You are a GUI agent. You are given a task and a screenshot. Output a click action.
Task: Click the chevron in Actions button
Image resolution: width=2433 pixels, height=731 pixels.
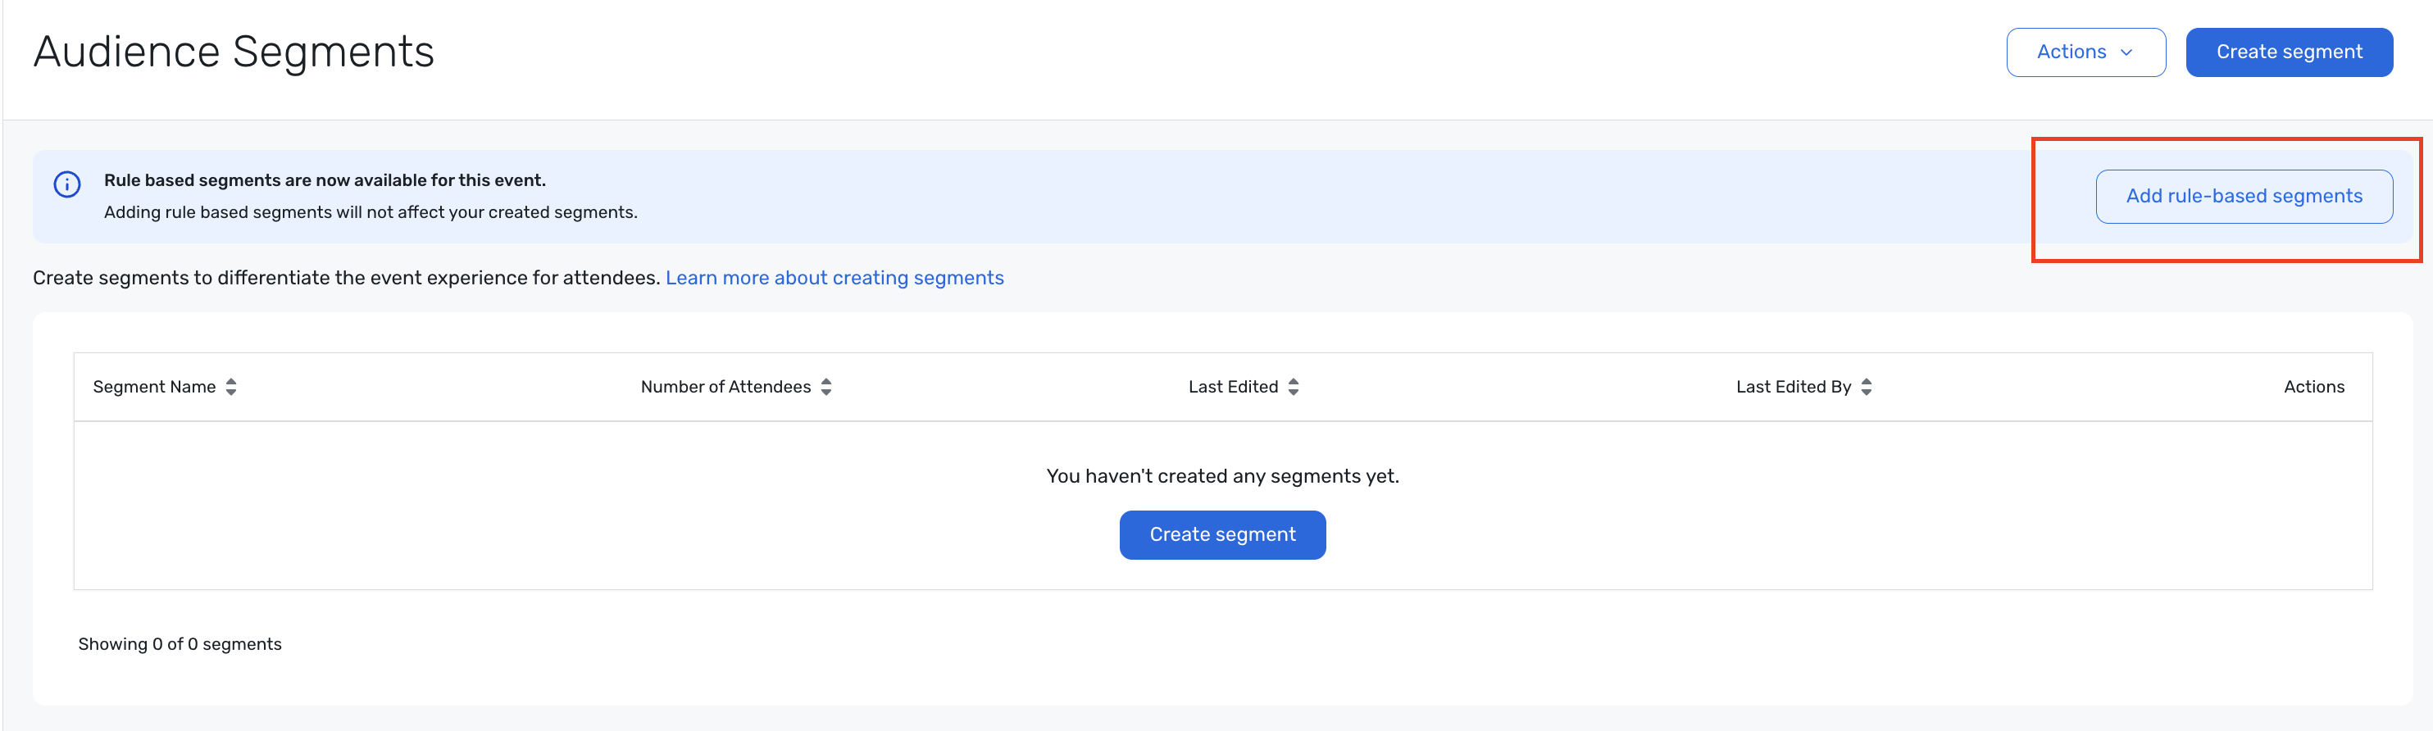[2126, 53]
